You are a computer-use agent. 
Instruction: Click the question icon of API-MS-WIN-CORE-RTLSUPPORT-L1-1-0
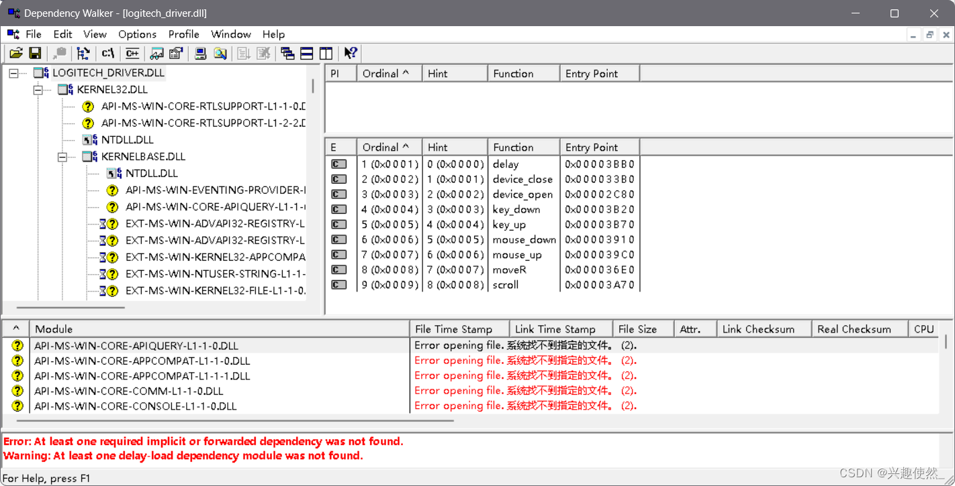(88, 107)
